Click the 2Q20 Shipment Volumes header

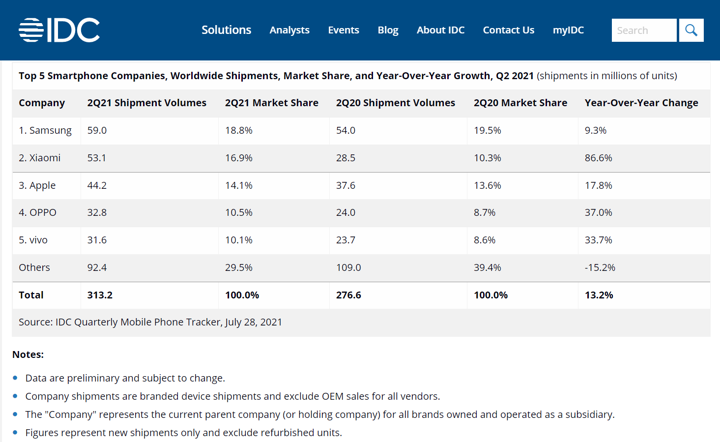click(x=396, y=103)
